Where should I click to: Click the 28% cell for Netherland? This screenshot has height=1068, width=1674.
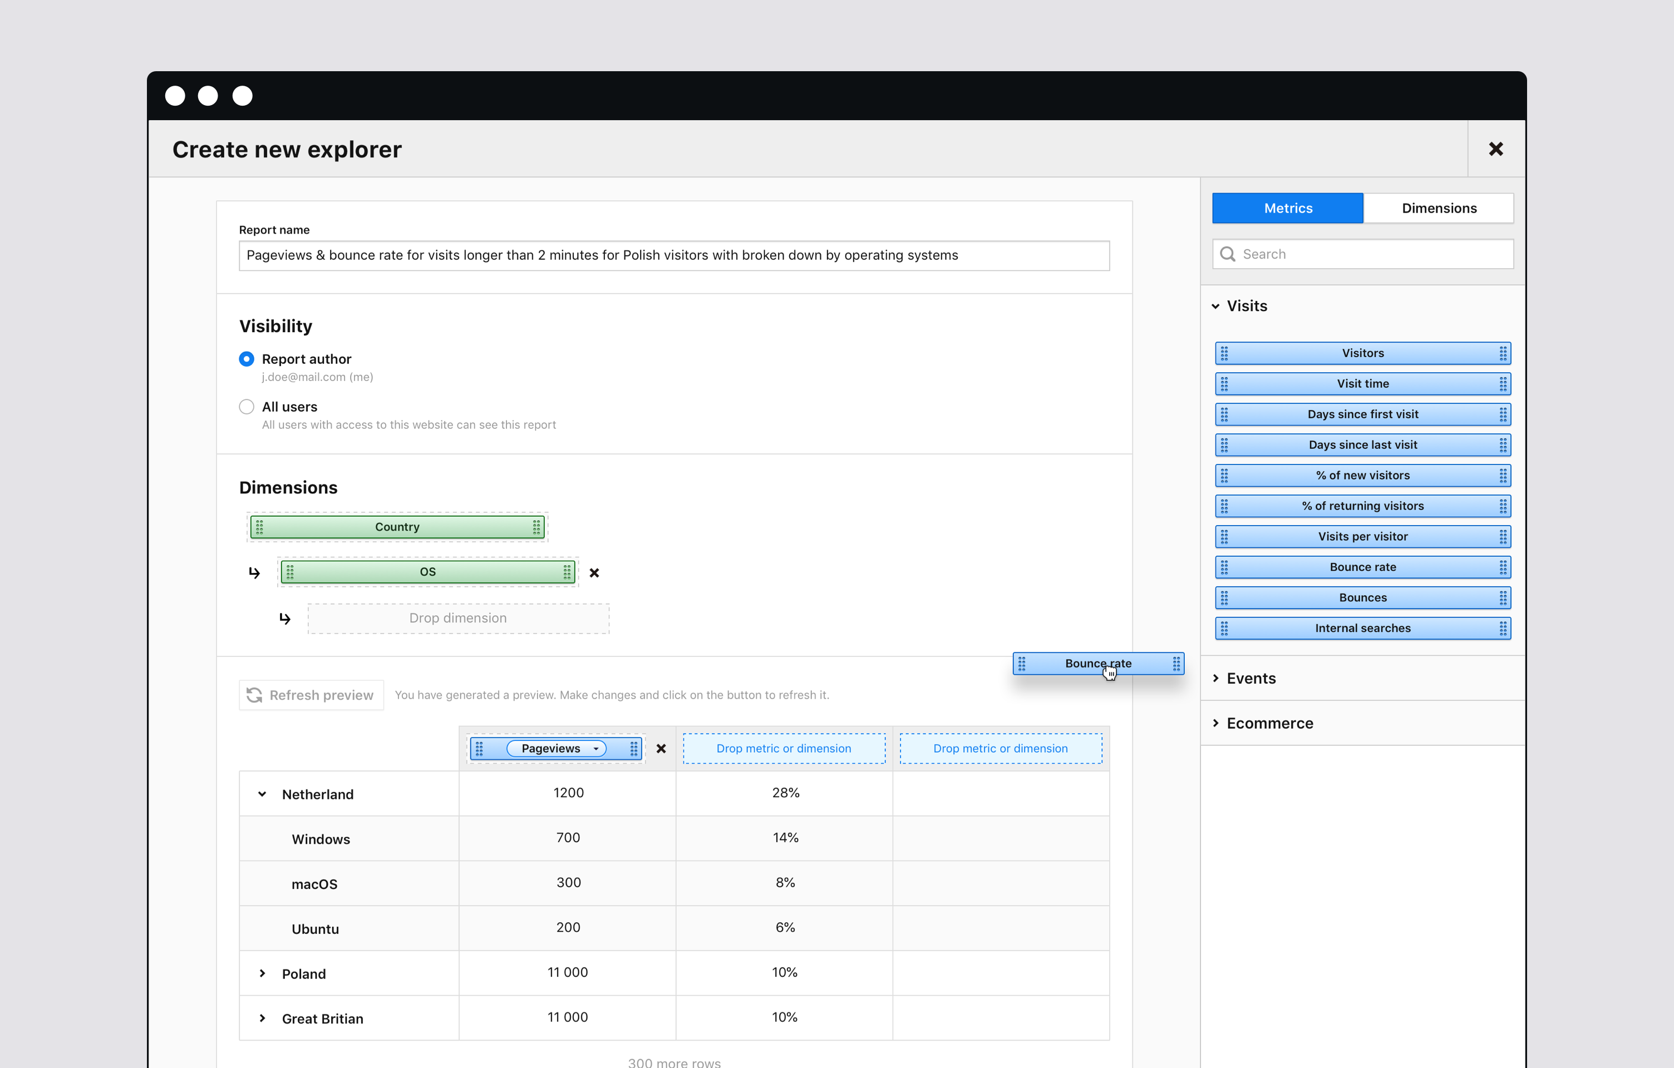784,793
